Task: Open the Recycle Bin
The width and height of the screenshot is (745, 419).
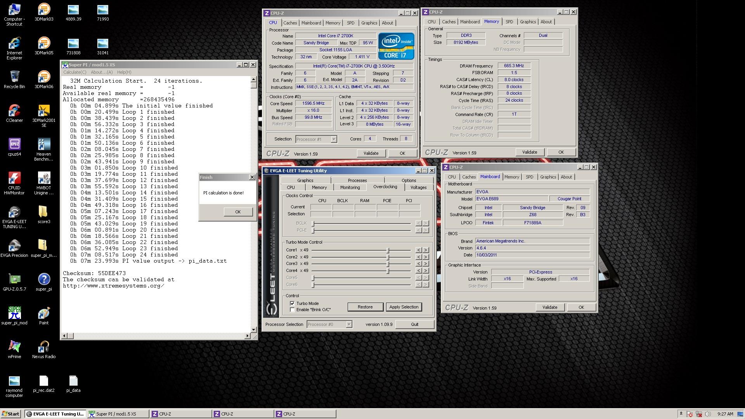Action: tap(14, 80)
